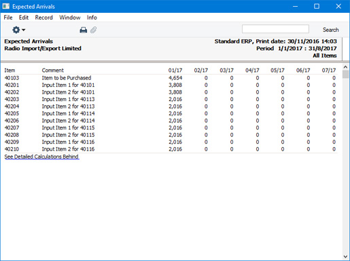
Task: Open the gear operations menu
Action: point(18,30)
